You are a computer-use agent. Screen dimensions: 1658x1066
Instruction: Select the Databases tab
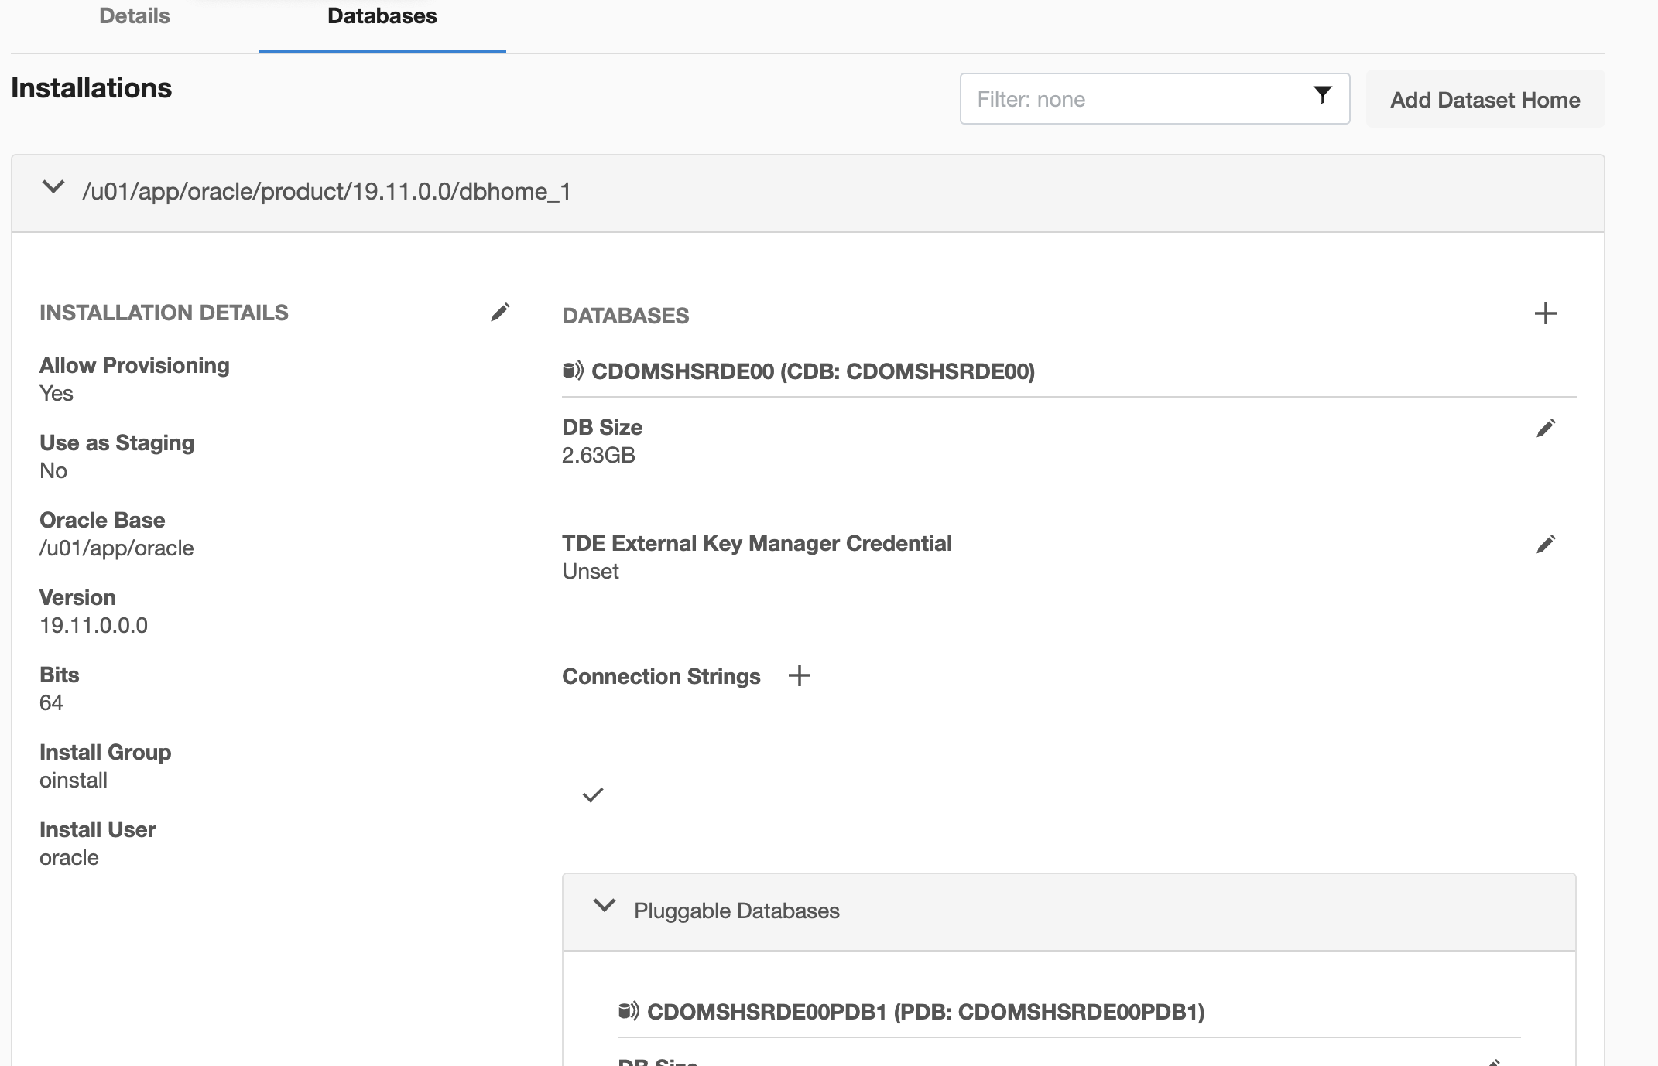383,15
